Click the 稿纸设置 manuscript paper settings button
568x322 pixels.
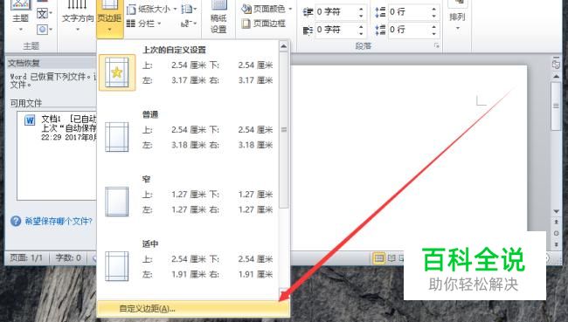point(218,17)
